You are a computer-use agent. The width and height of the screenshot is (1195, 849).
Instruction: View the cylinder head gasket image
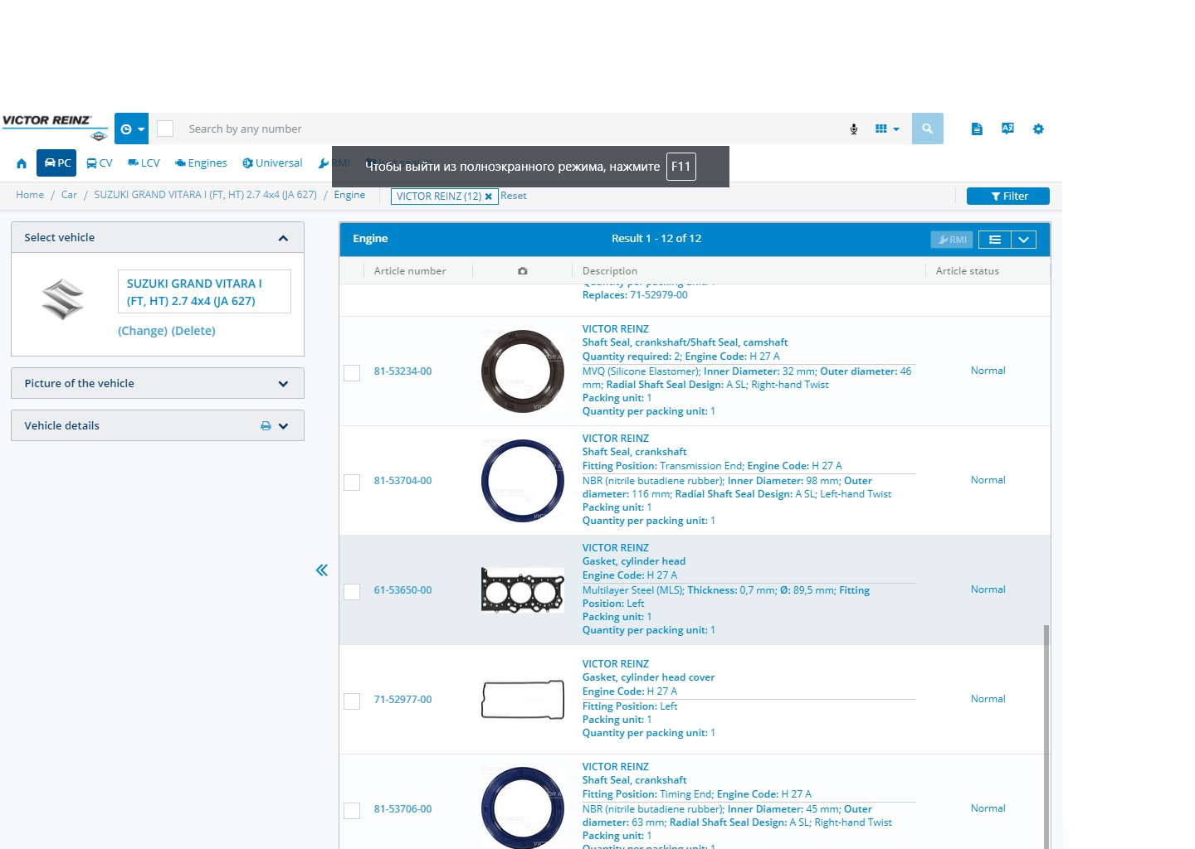523,590
